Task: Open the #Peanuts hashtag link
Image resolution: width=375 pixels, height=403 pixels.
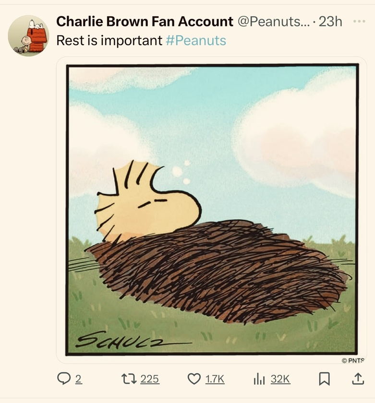Action: point(196,40)
